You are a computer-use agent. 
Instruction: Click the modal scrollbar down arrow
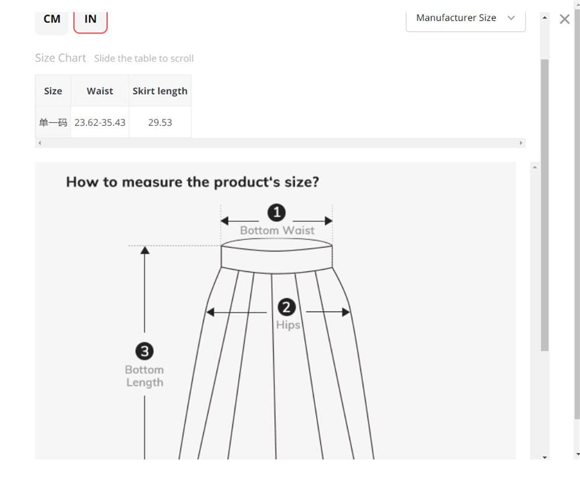tap(545, 457)
